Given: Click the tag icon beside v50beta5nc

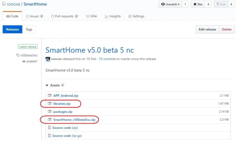Looking at the screenshot, I should (x=18, y=55).
